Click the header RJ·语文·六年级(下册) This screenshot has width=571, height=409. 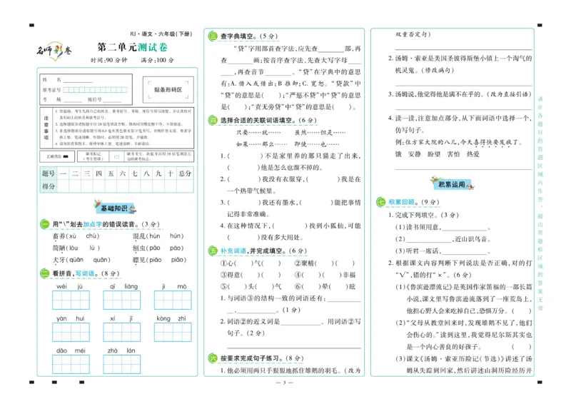(161, 34)
